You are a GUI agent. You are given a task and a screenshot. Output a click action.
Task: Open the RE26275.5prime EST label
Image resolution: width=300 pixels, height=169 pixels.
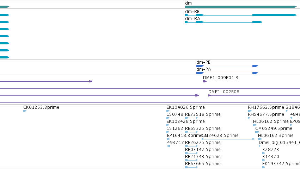[x=203, y=143]
